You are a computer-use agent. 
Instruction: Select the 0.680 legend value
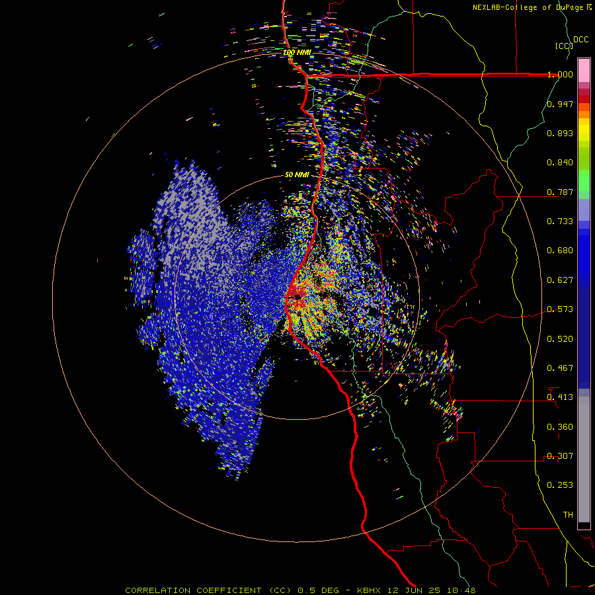click(x=560, y=251)
